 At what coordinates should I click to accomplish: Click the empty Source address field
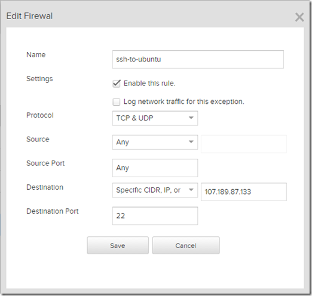point(244,144)
